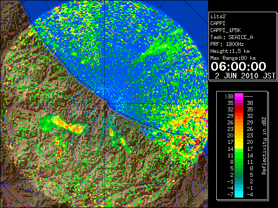This screenshot has width=278, height=208.
Task: Click the "2 JUN 2010 JST" date text
Action: 245,76
